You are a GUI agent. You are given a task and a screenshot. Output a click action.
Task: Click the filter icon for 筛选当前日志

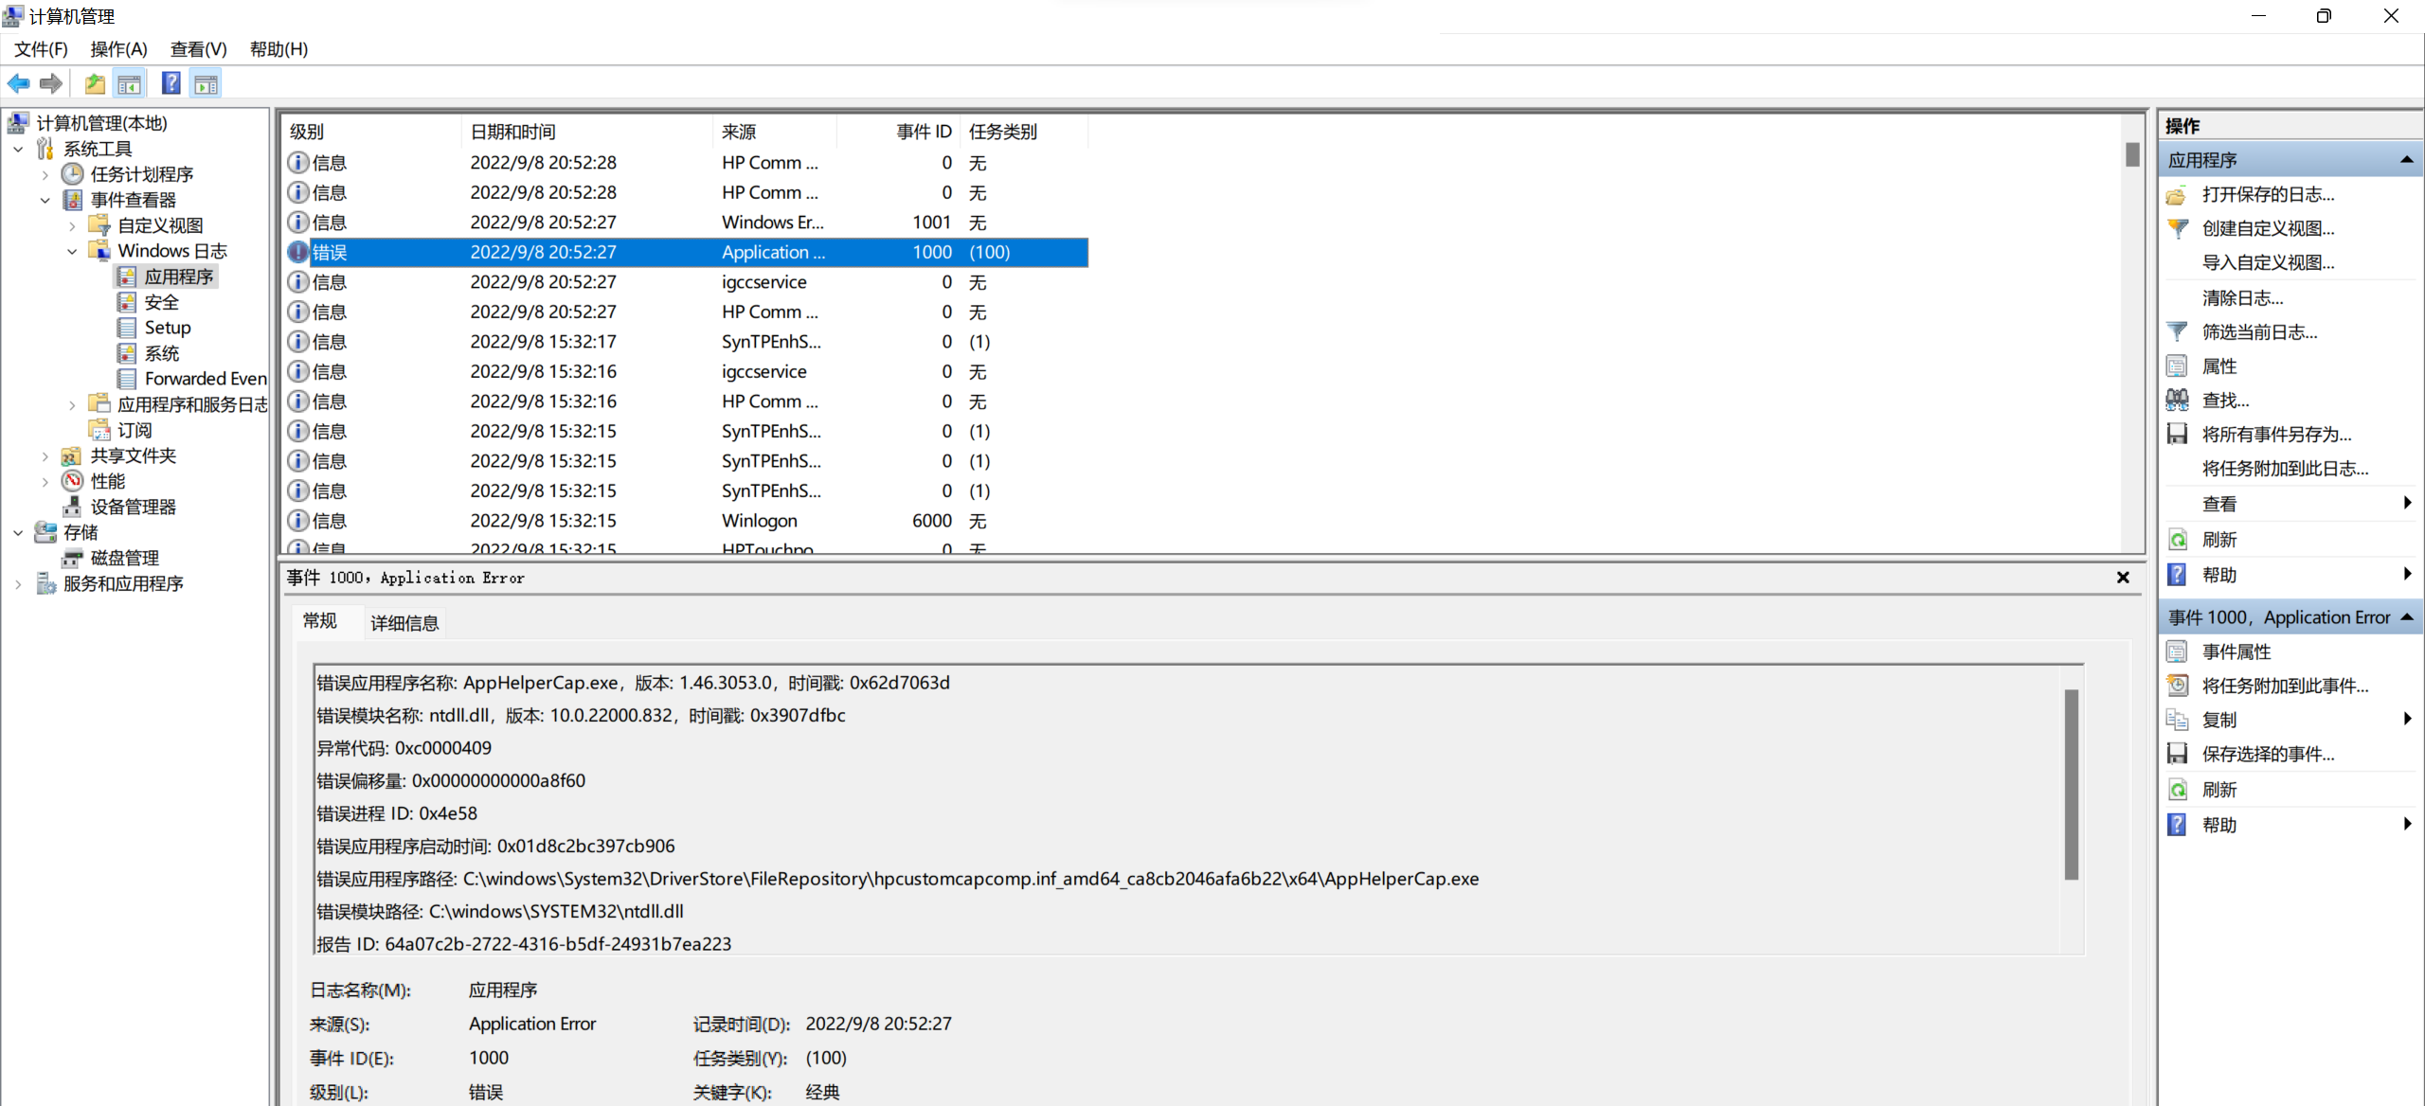click(x=2178, y=332)
